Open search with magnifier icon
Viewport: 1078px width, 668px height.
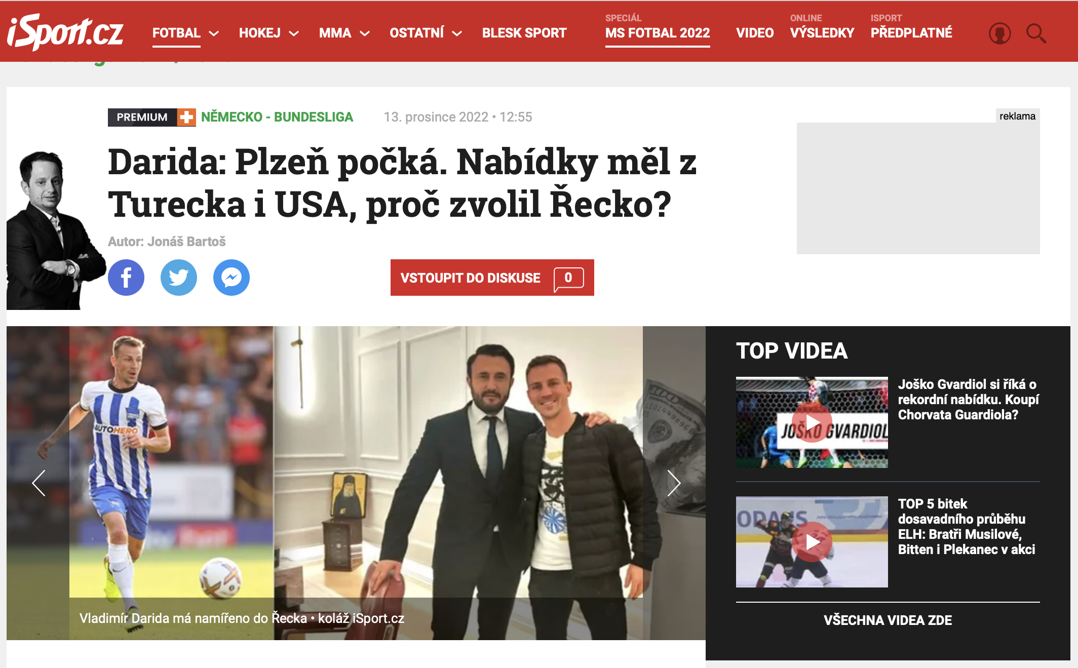tap(1036, 33)
